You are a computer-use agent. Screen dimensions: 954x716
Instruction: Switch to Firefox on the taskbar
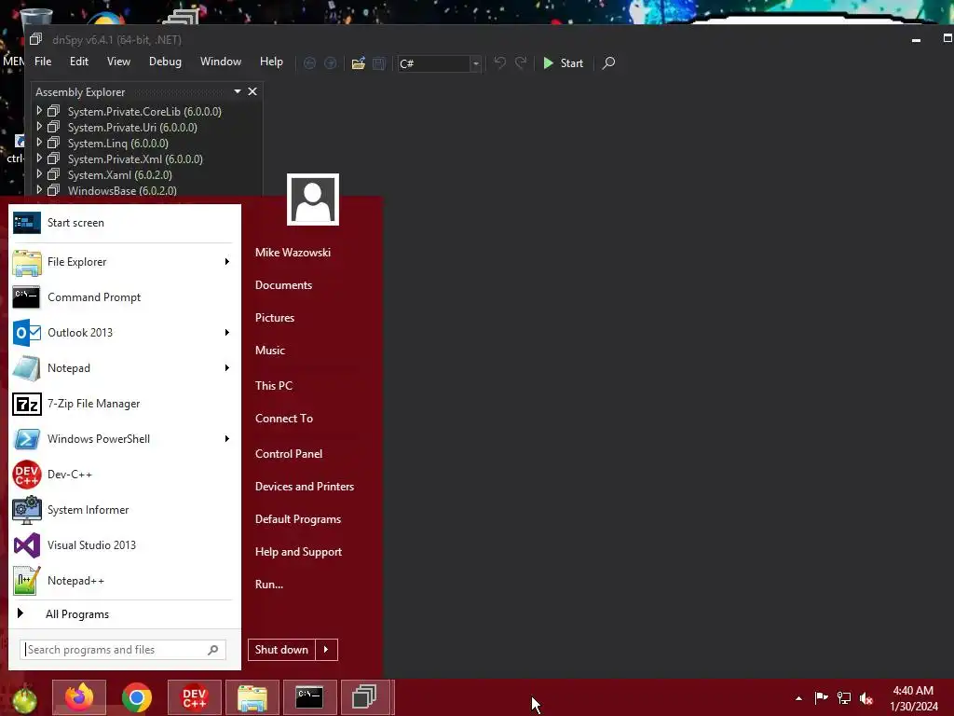coord(79,697)
